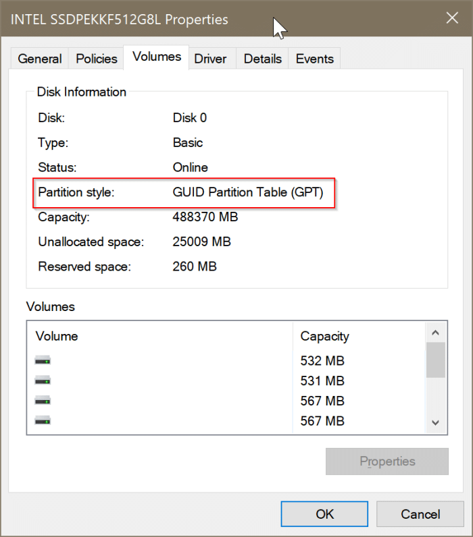
Task: Select the drive icon in the last visible volume row
Action: pyautogui.click(x=43, y=420)
